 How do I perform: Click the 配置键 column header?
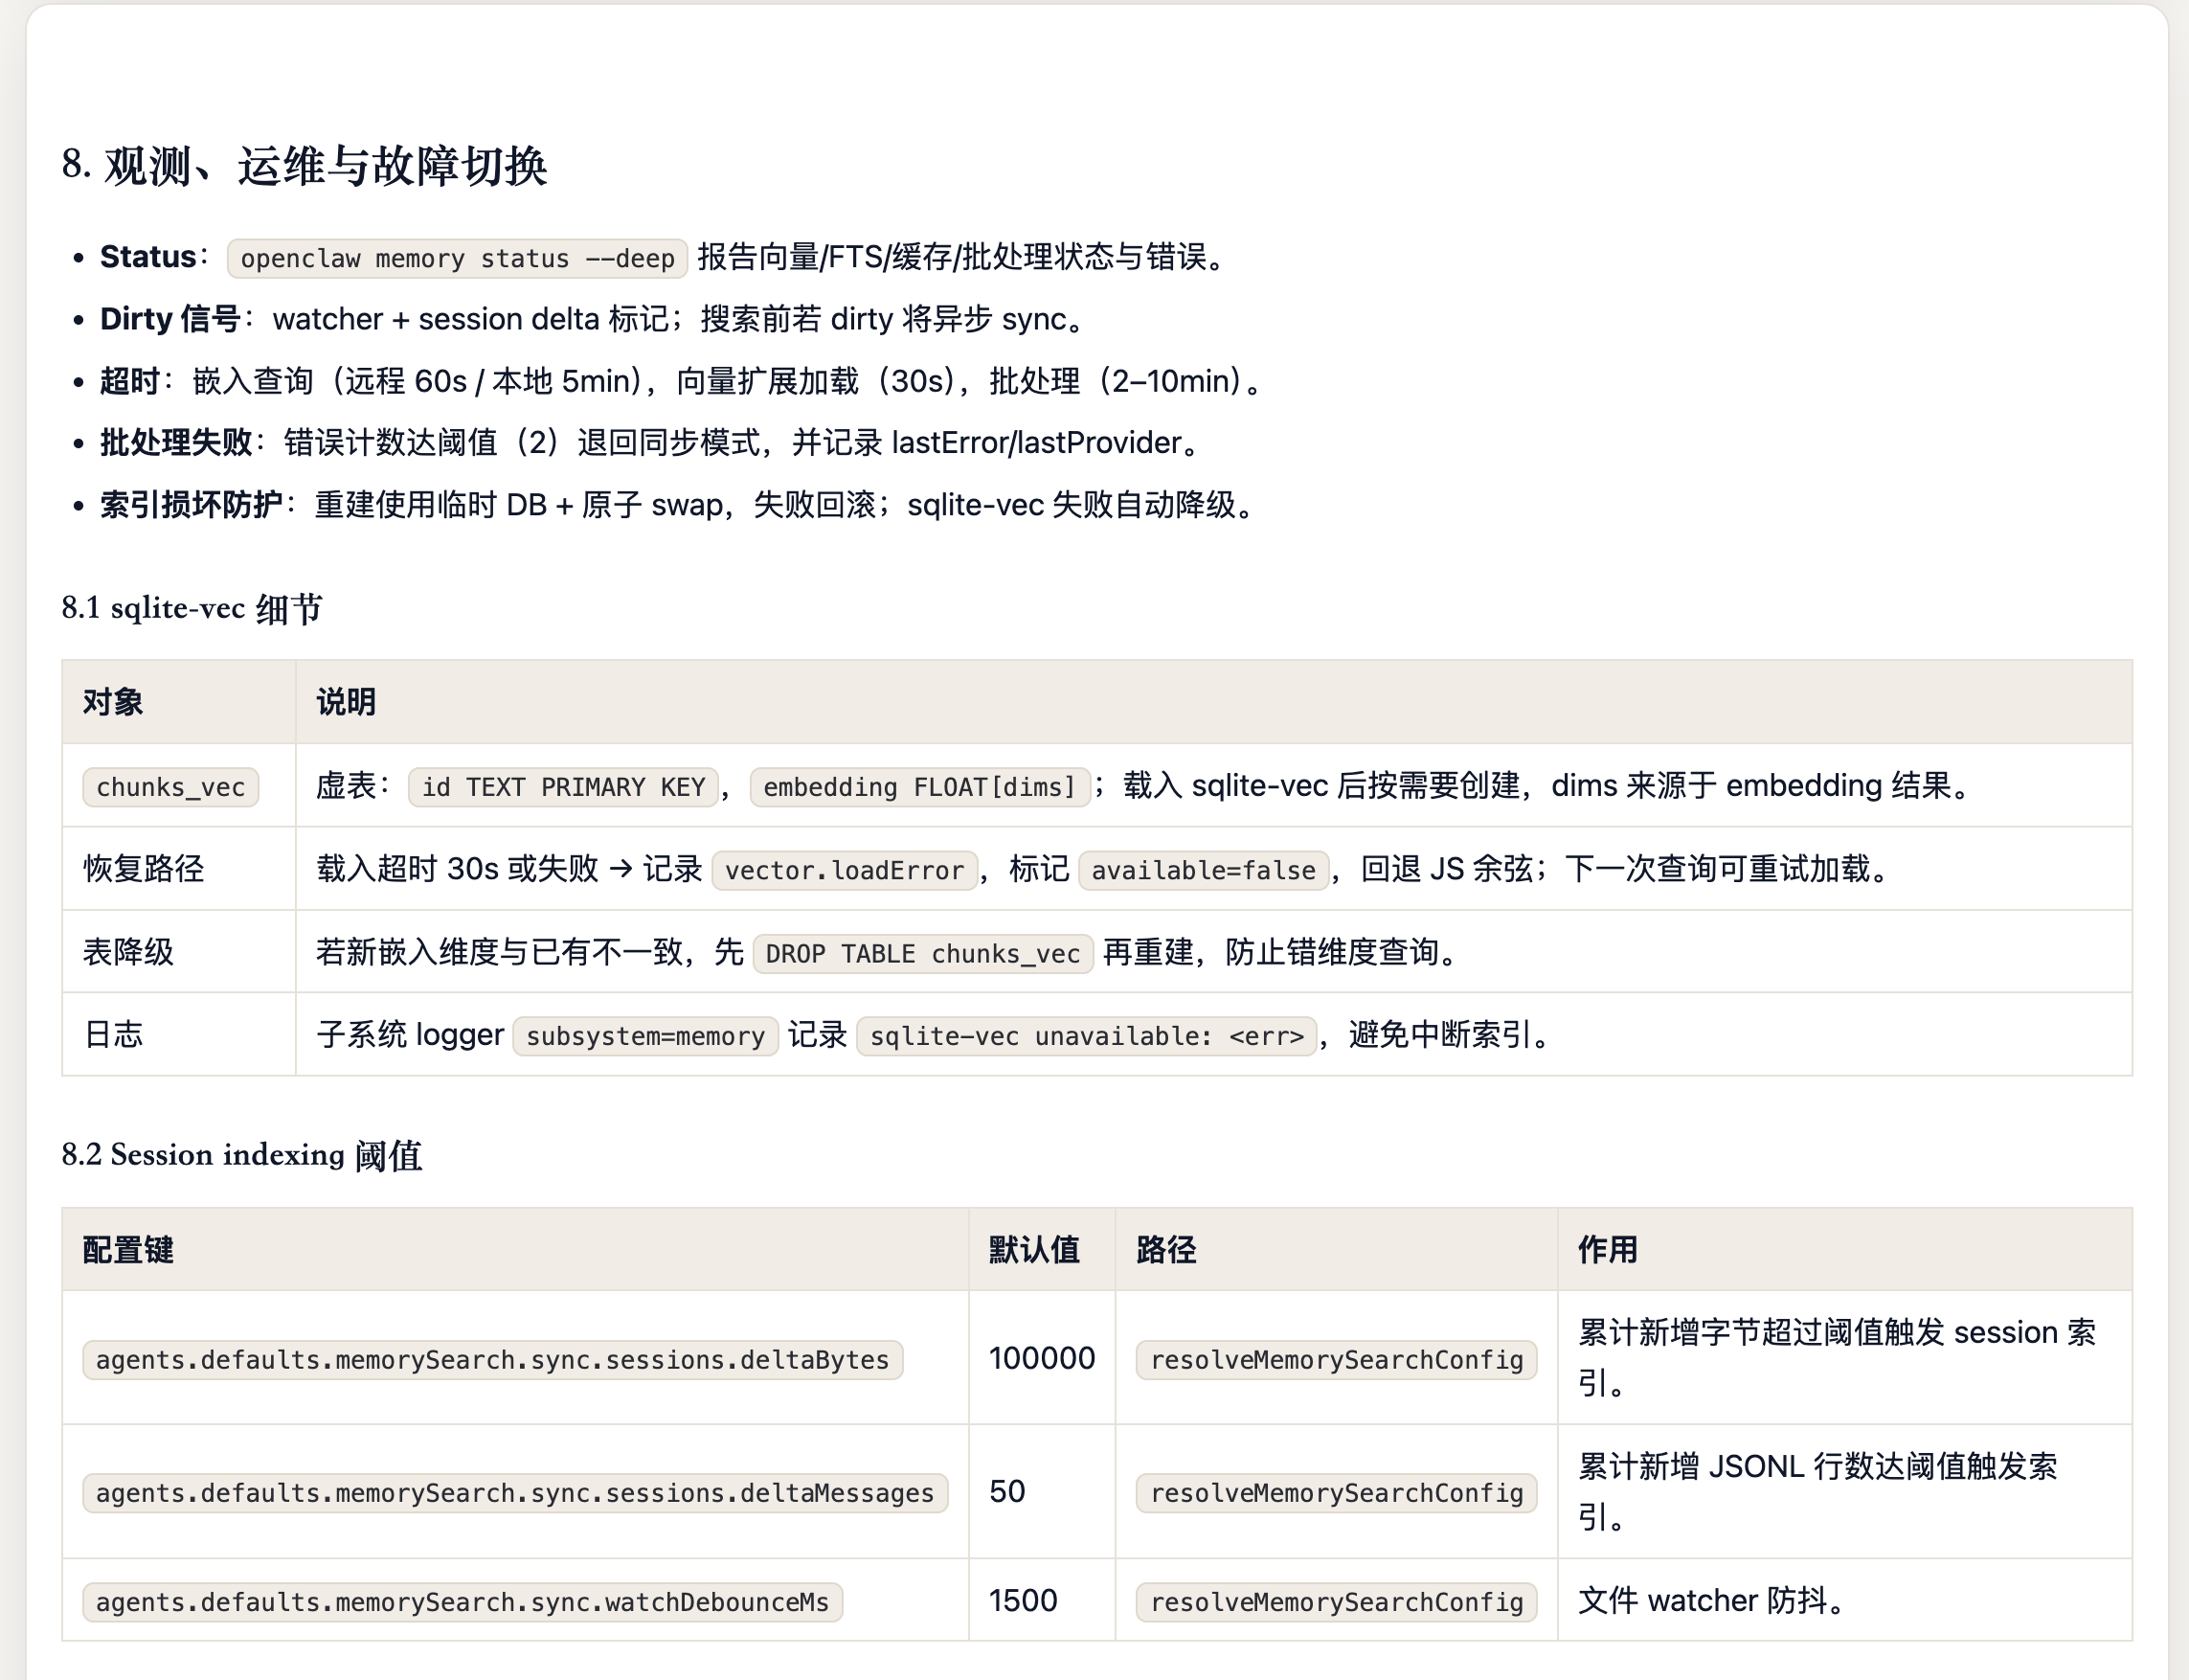click(x=128, y=1250)
